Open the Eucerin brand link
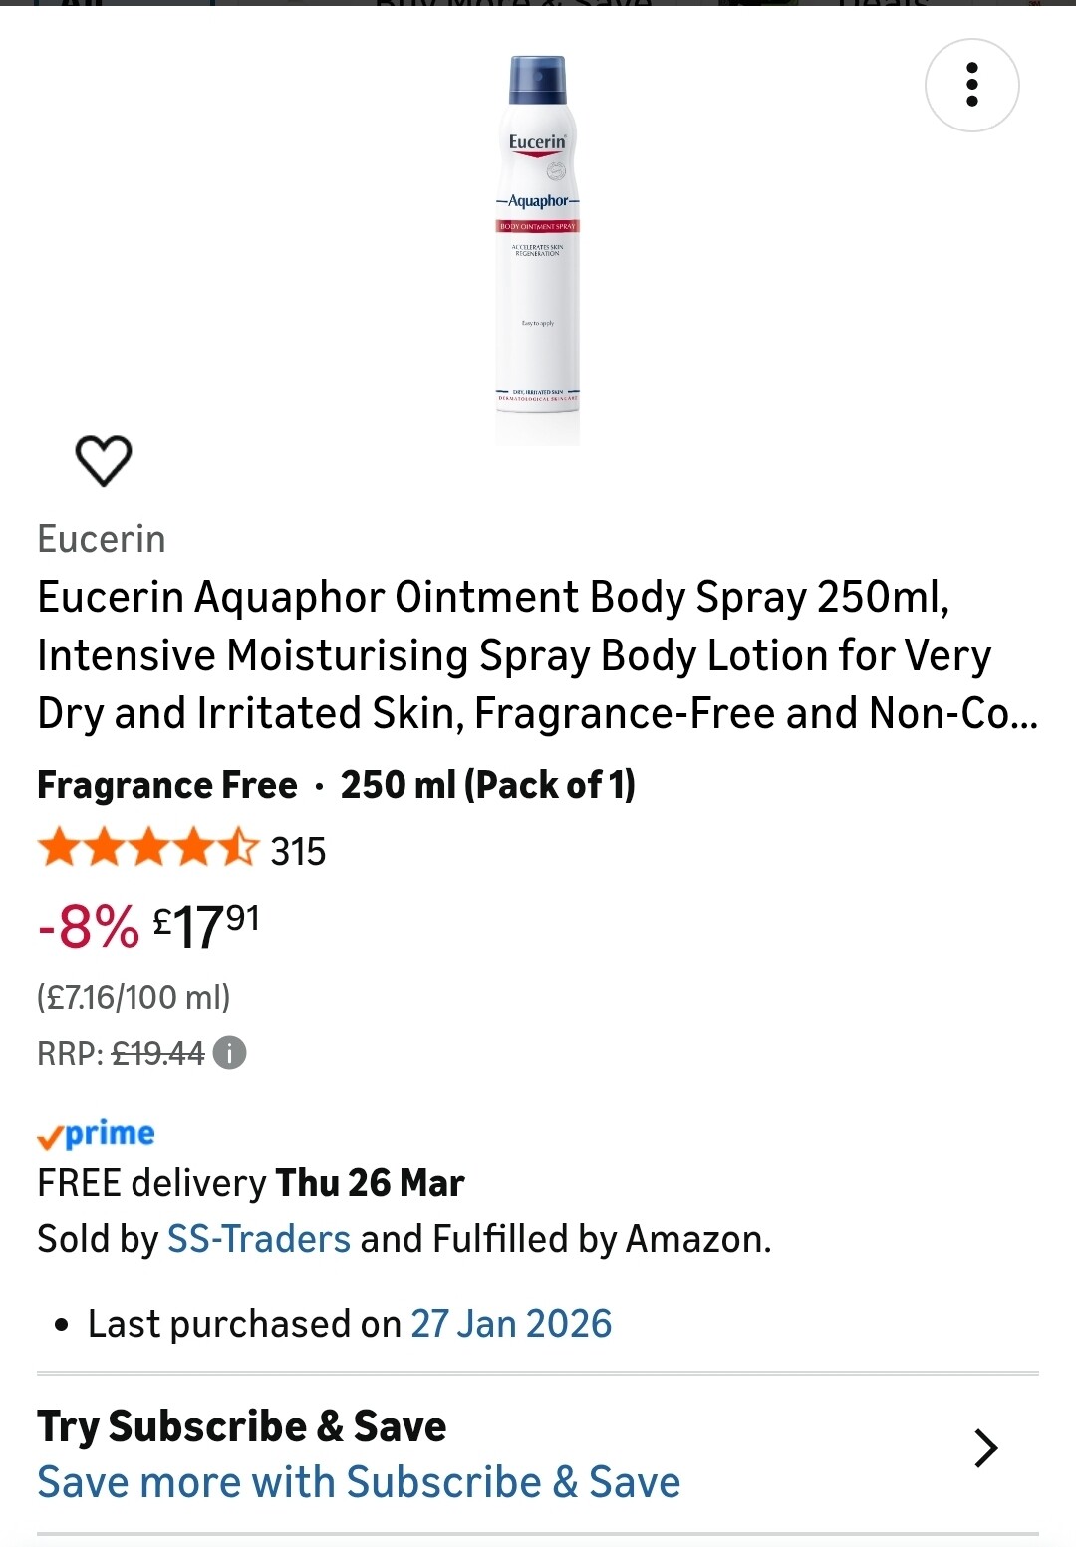 click(x=102, y=539)
